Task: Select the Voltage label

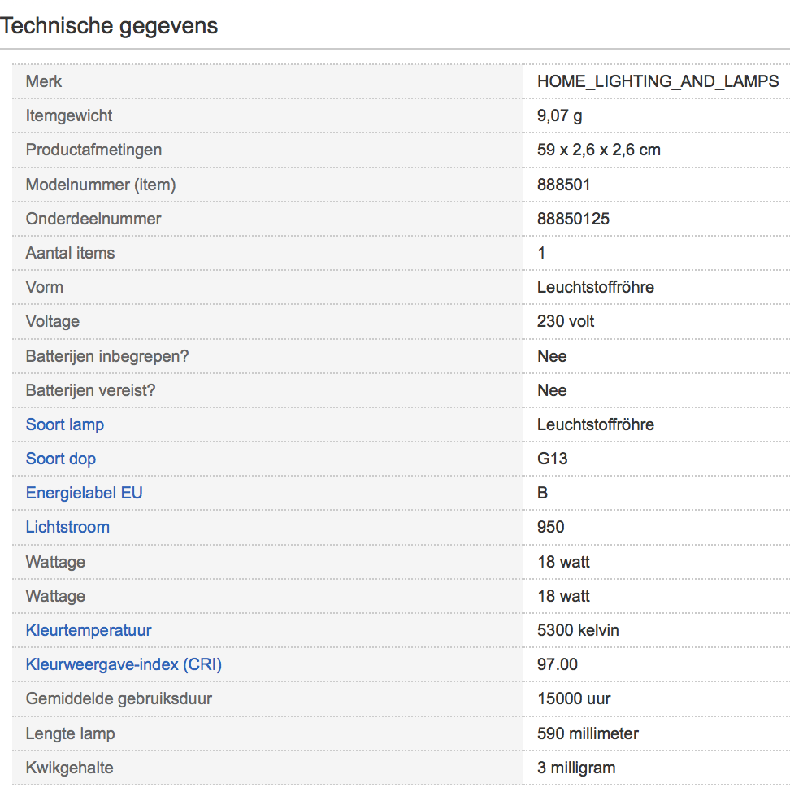Action: [x=53, y=321]
